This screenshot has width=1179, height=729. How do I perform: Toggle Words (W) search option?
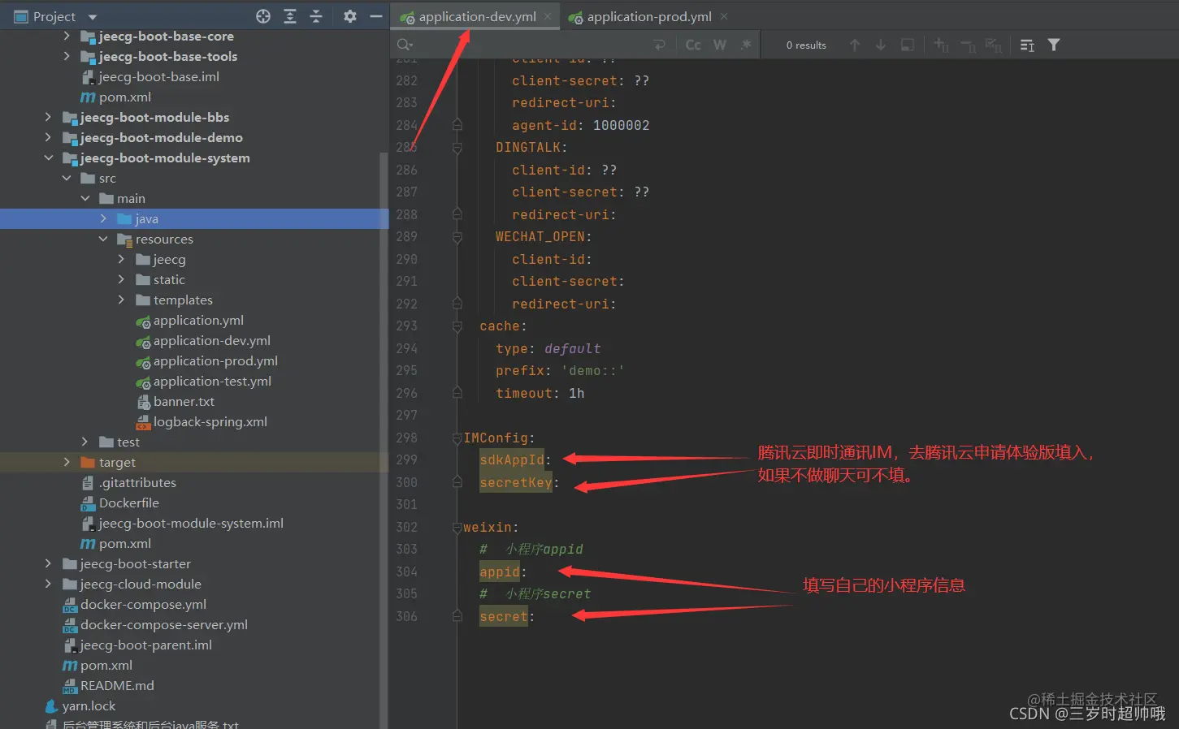(720, 45)
